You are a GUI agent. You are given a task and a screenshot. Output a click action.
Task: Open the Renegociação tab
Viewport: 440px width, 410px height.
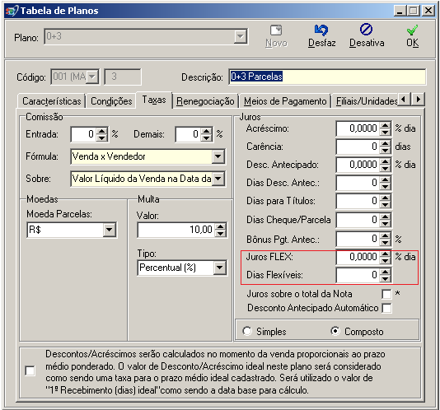205,101
